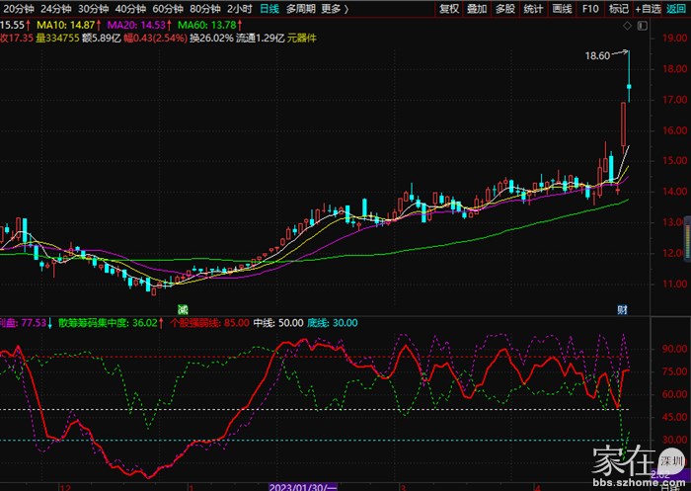Open the 多周期 multi-period menu
This screenshot has width=691, height=491.
[300, 9]
